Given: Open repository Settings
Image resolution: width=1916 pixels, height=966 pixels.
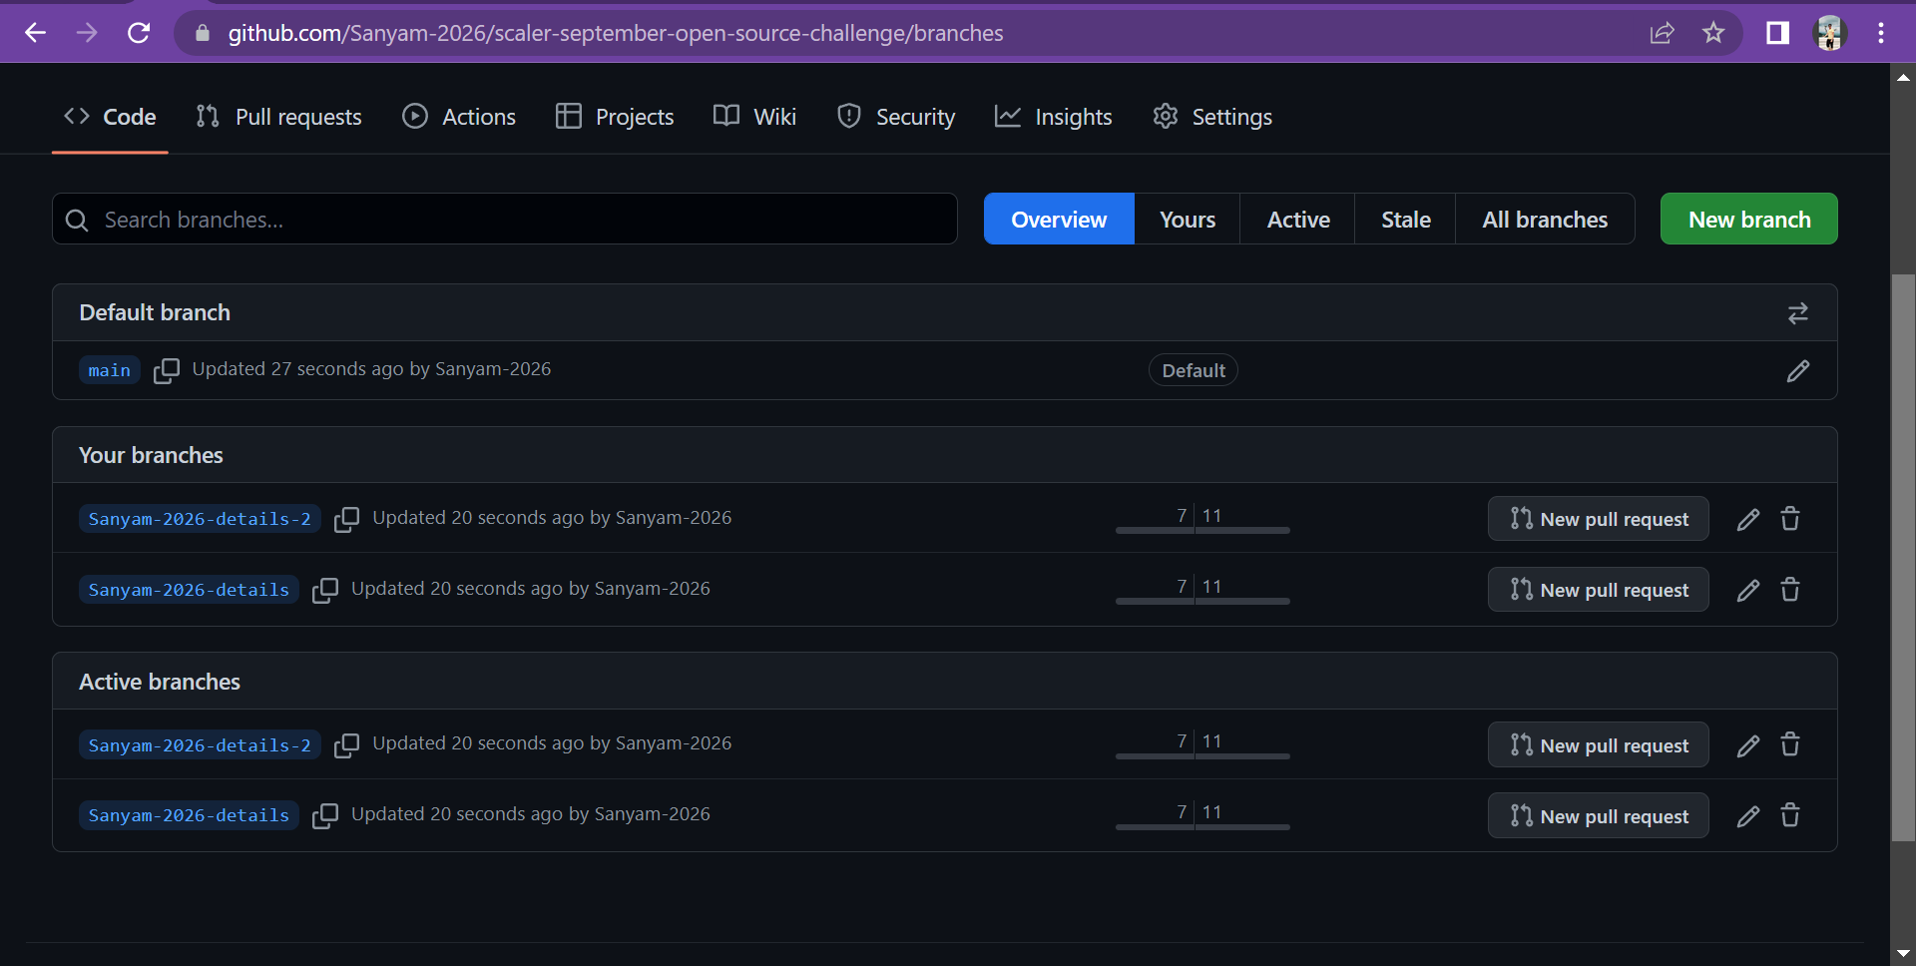Looking at the screenshot, I should 1211,117.
